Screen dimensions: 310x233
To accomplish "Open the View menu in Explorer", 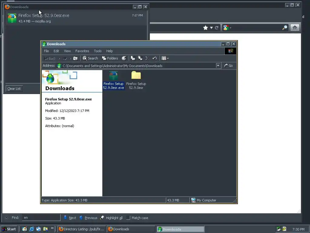I will coord(67,51).
